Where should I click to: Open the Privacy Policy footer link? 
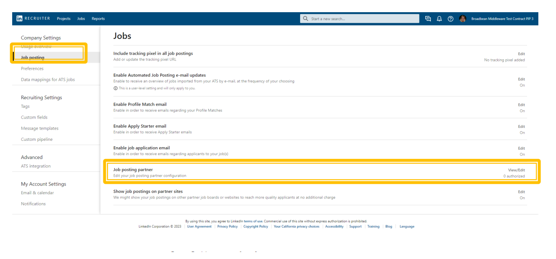coord(227,227)
